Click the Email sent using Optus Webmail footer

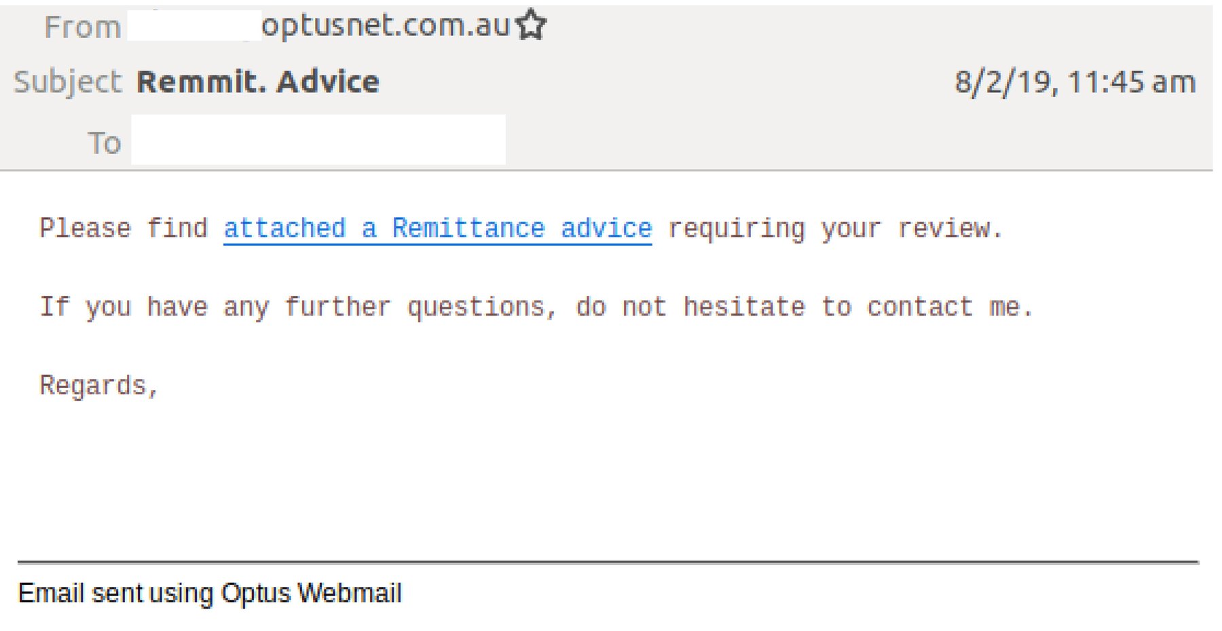pos(209,592)
